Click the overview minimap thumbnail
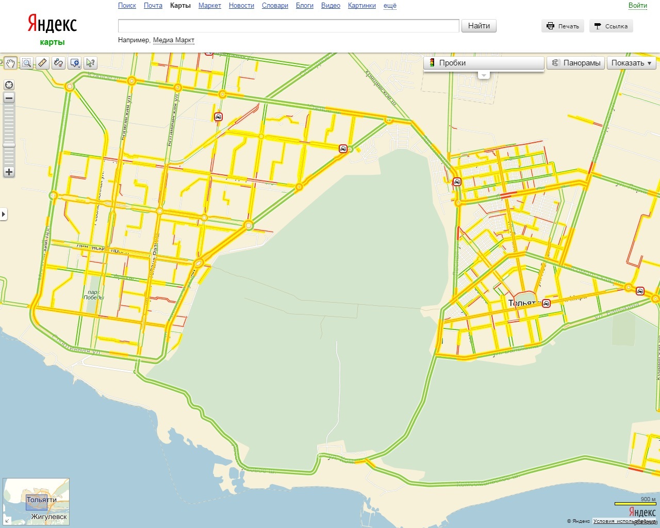Screen dimensions: 660x528 click(x=36, y=502)
